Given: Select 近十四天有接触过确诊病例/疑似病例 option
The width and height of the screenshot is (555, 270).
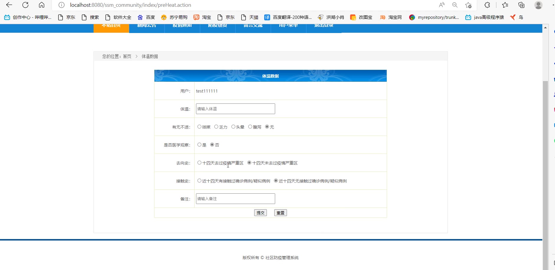Looking at the screenshot, I should [x=200, y=181].
